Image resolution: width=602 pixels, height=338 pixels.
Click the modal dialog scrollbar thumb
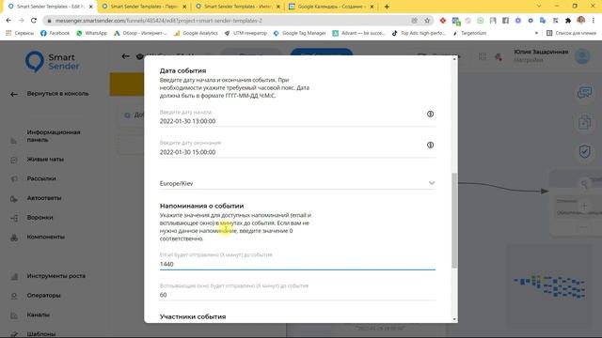[454, 221]
